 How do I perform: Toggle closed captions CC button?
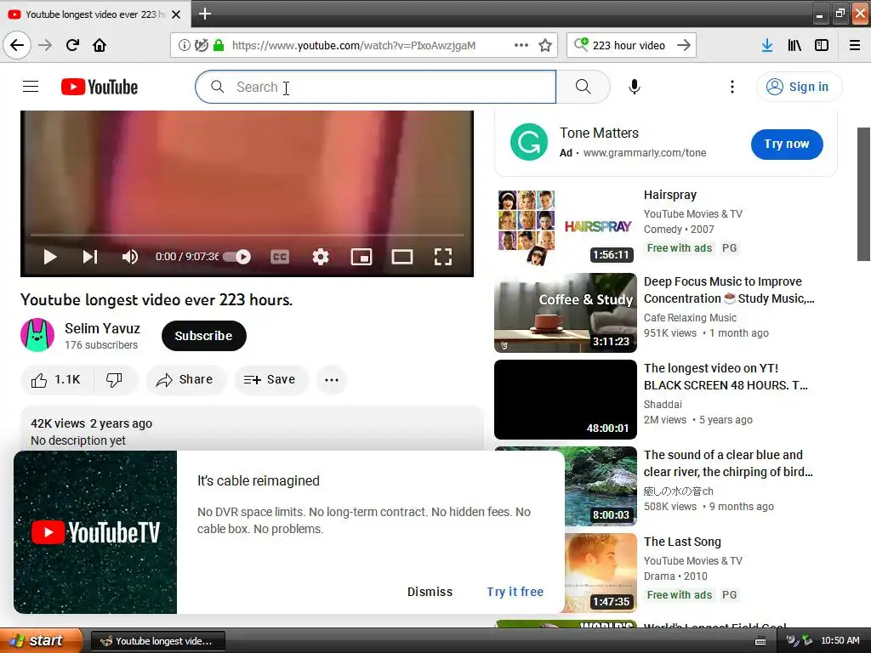pos(279,257)
